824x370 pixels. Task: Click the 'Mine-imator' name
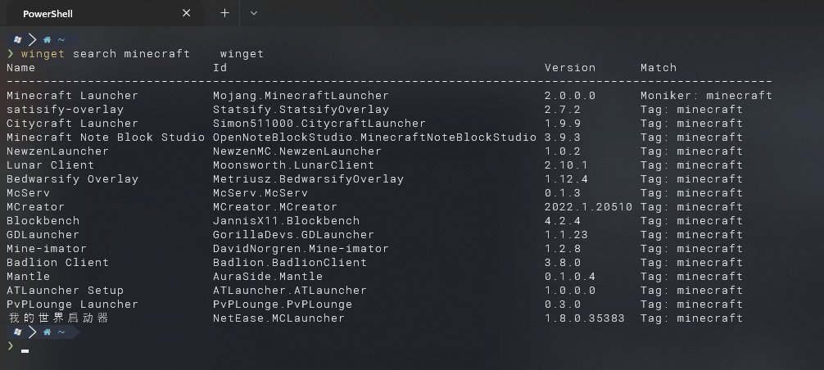coord(47,248)
